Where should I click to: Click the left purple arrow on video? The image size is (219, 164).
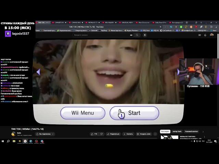click(x=38, y=72)
